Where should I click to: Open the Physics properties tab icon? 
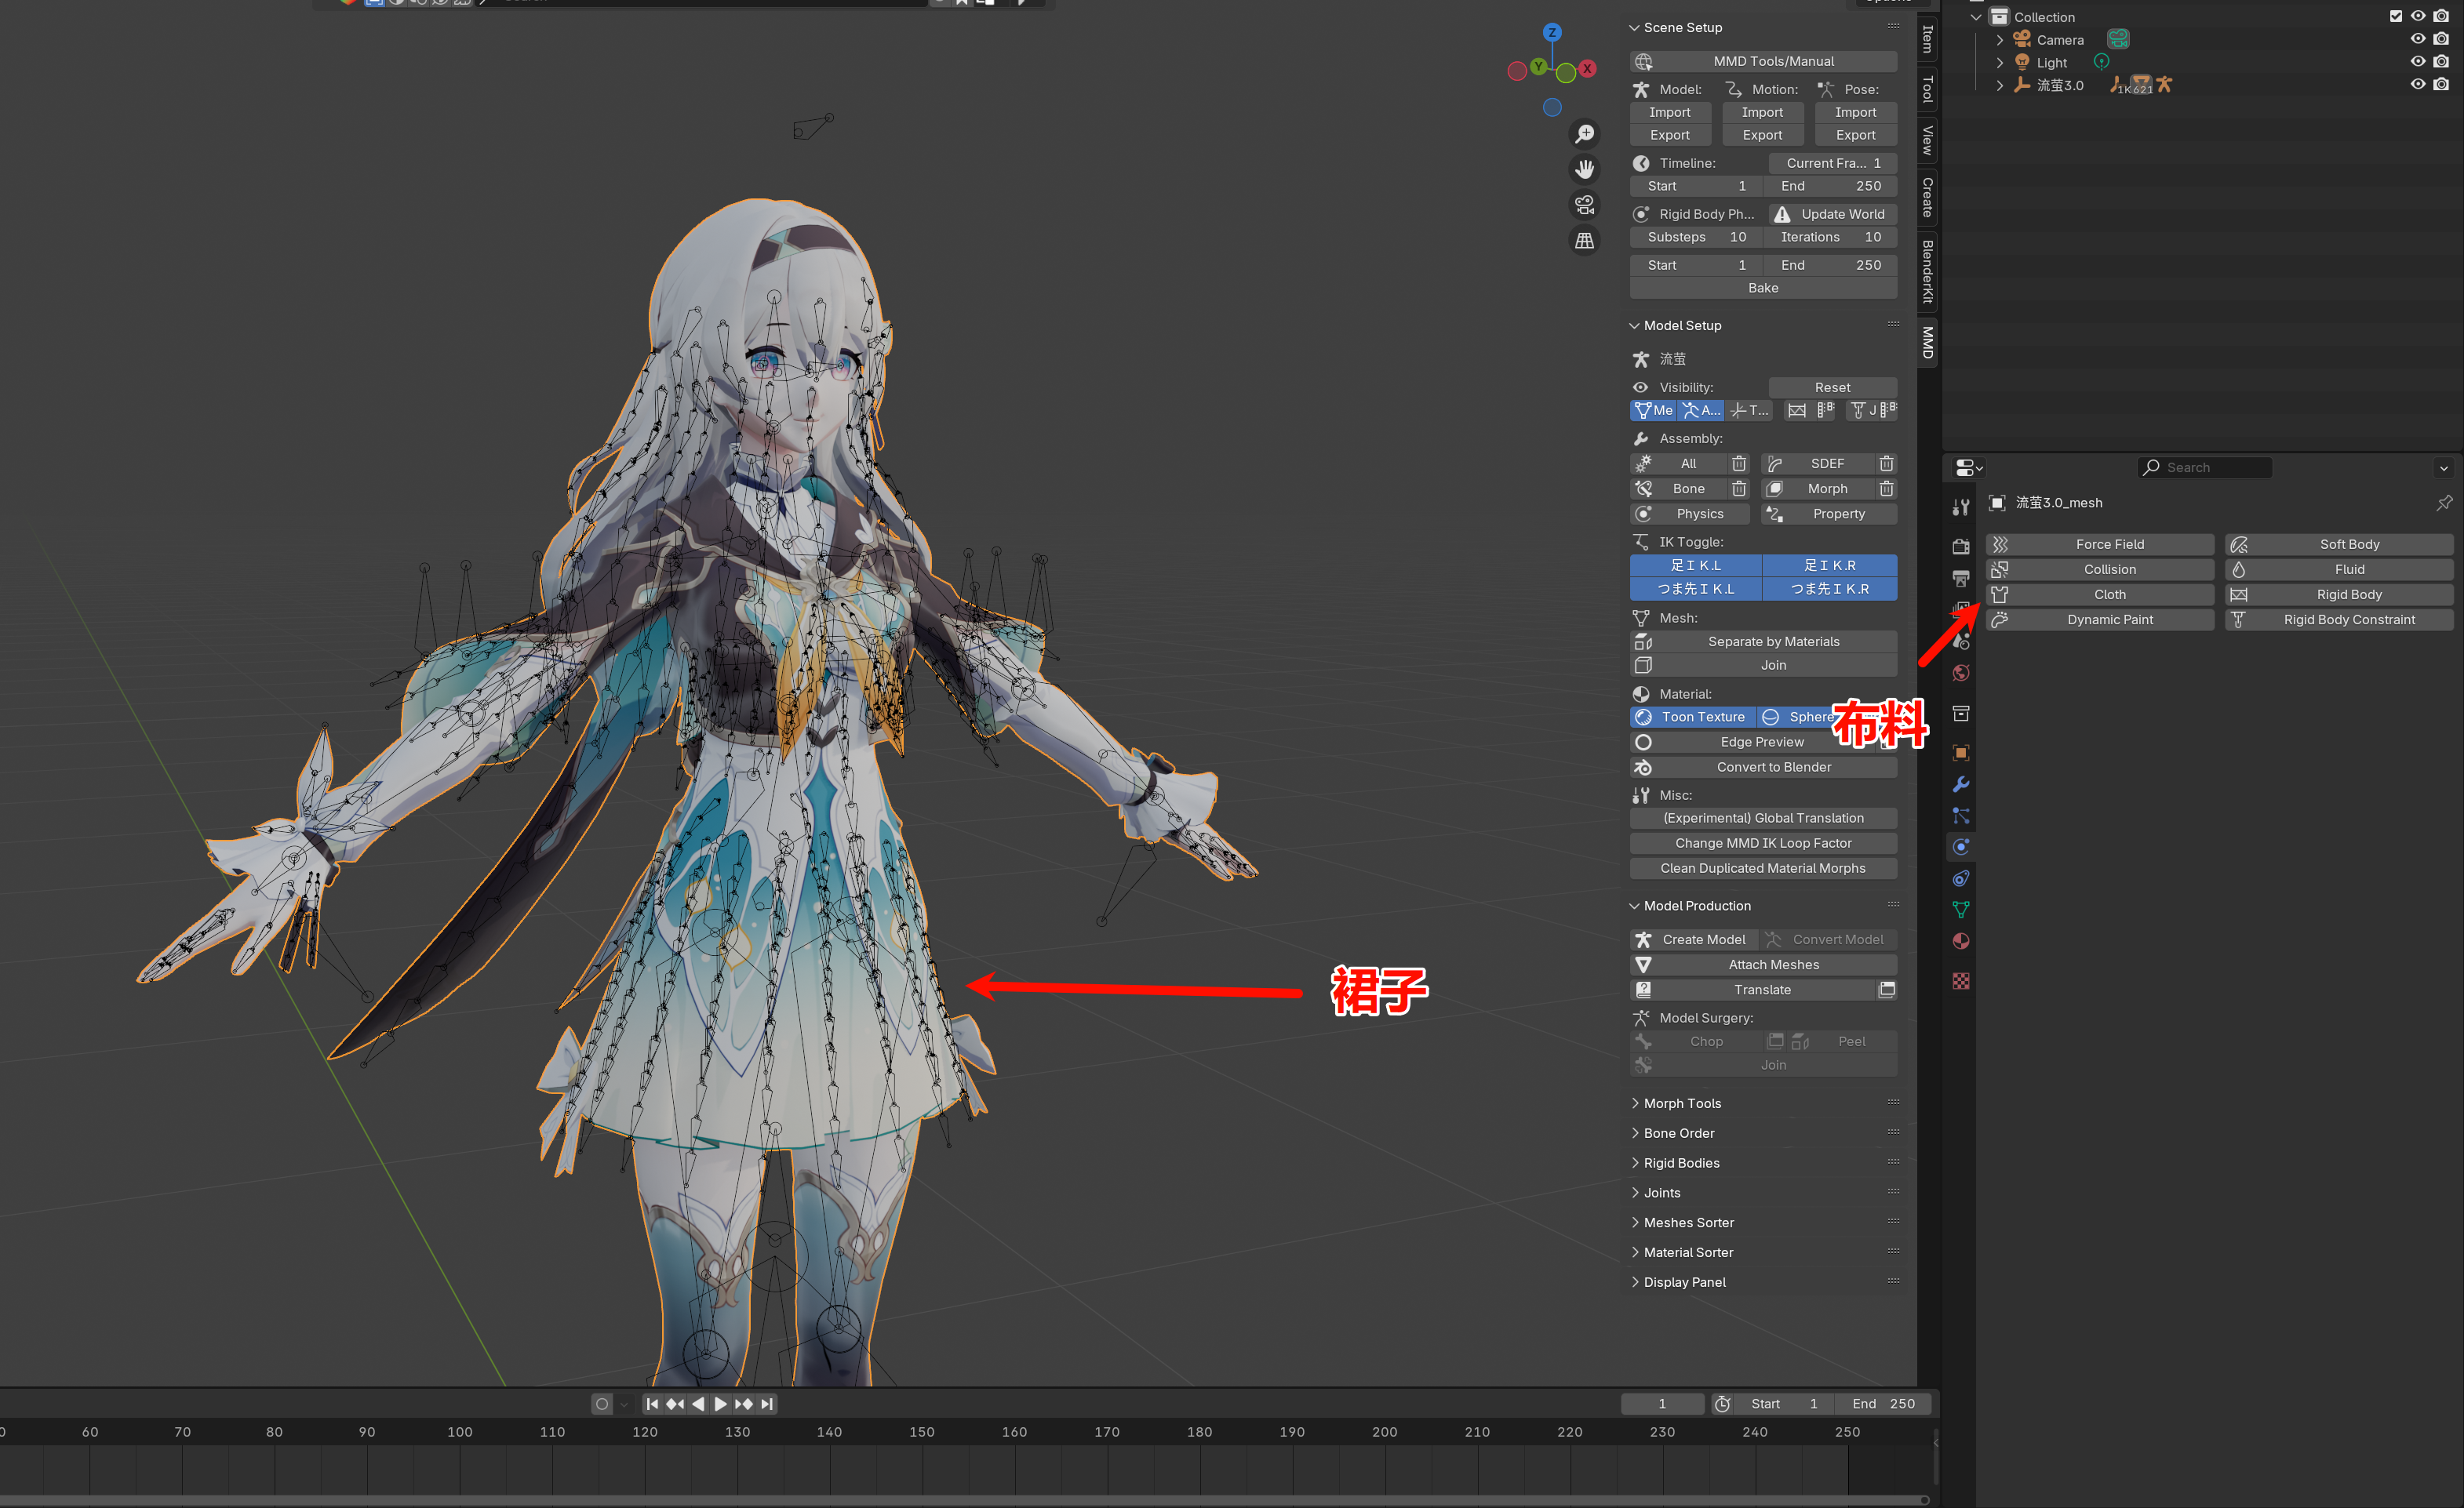1960,848
